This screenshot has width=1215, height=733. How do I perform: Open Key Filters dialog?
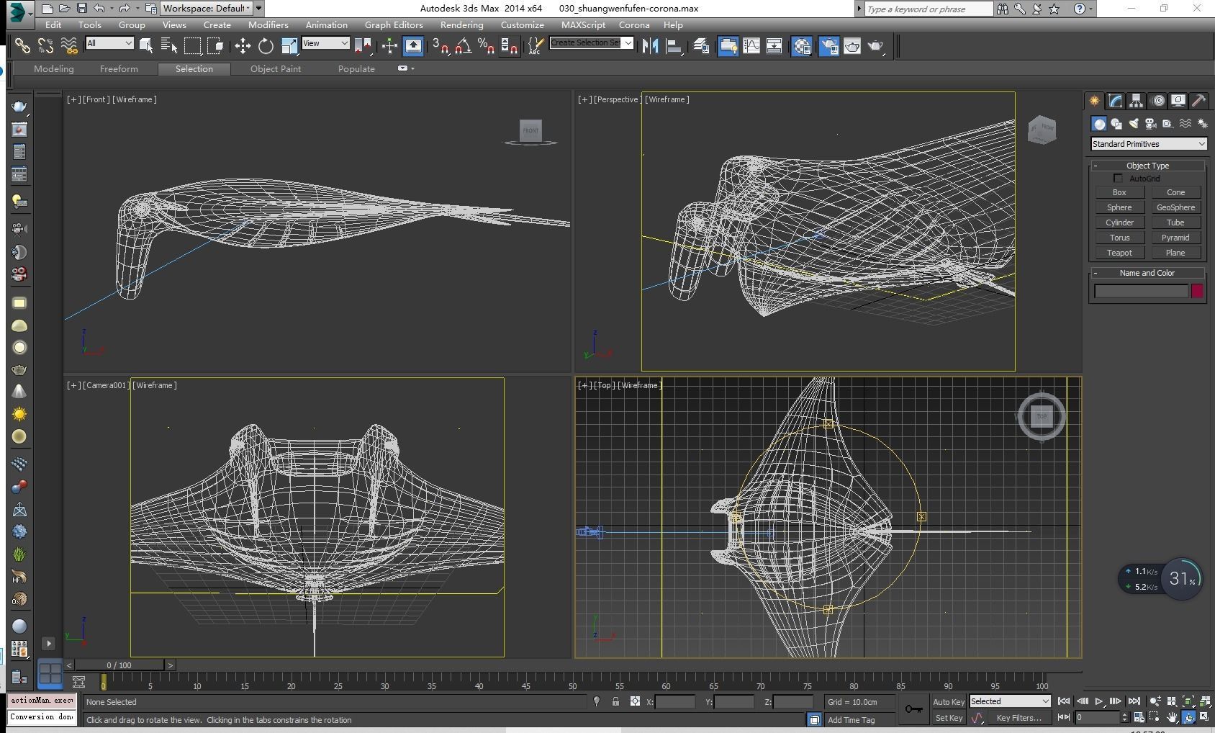(1018, 718)
